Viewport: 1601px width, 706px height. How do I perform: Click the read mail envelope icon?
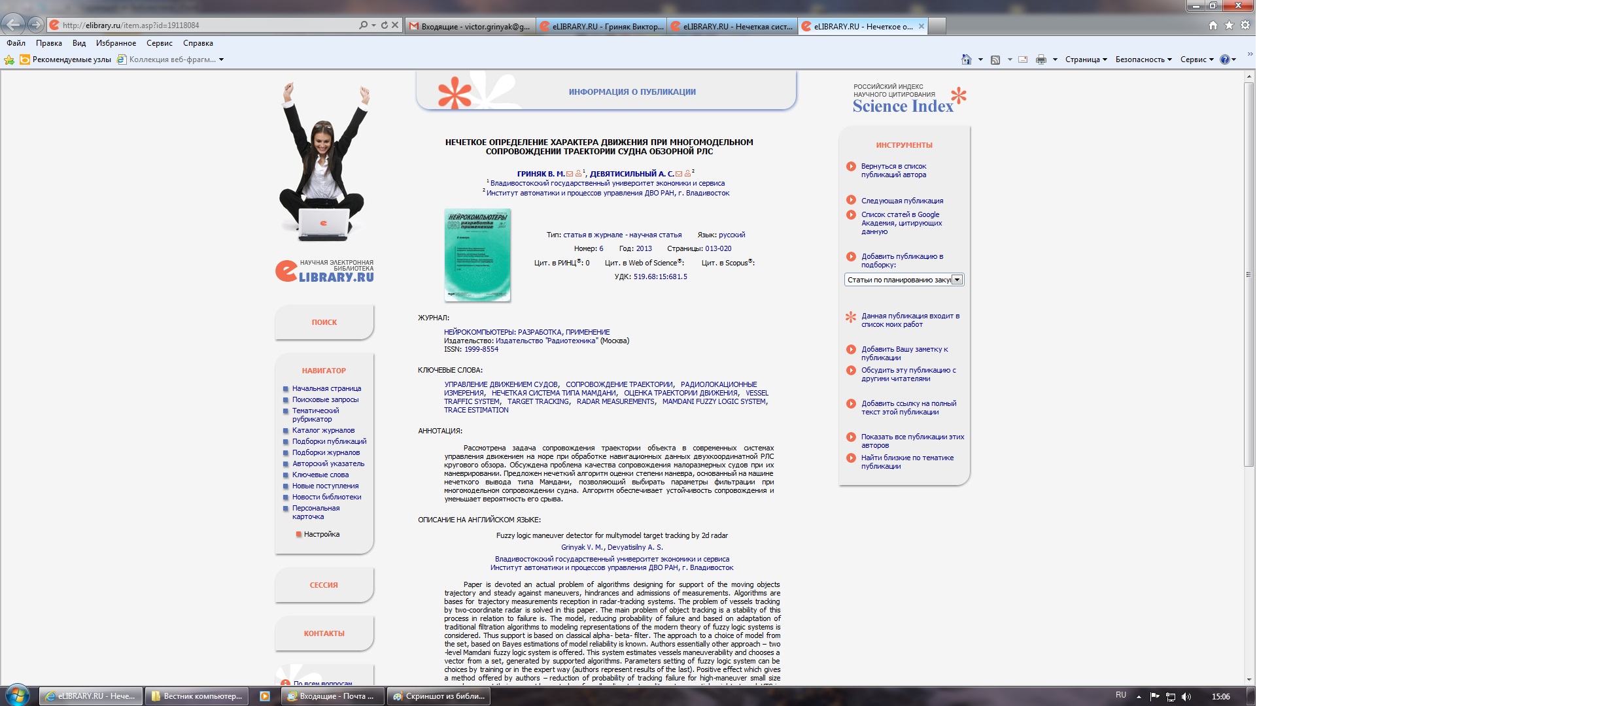point(1023,59)
